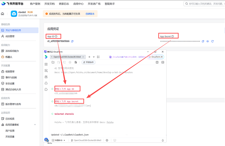Click the 飞书开放平台 logo
This screenshot has width=225, height=146.
(x=12, y=4)
